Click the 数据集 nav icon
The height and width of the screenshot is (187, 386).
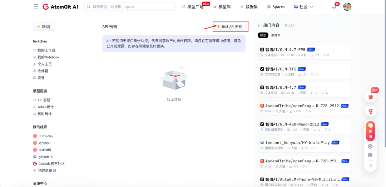[x=242, y=7]
